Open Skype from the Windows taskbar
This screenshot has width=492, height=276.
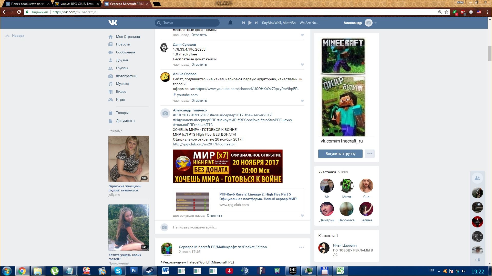118,271
